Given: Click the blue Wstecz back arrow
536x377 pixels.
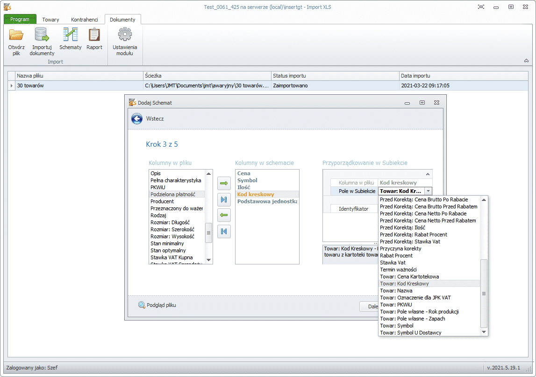Looking at the screenshot, I should coord(137,119).
